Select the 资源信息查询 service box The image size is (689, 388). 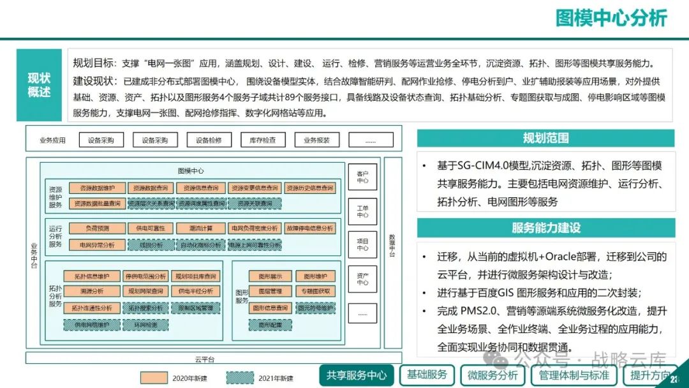click(x=201, y=188)
